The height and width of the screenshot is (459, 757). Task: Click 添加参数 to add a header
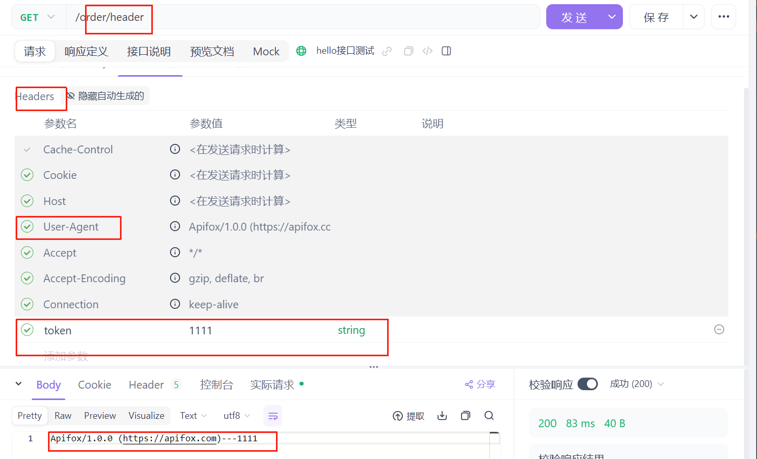click(x=66, y=356)
